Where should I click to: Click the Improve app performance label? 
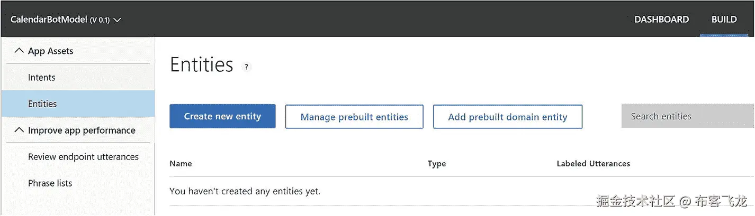(x=82, y=130)
